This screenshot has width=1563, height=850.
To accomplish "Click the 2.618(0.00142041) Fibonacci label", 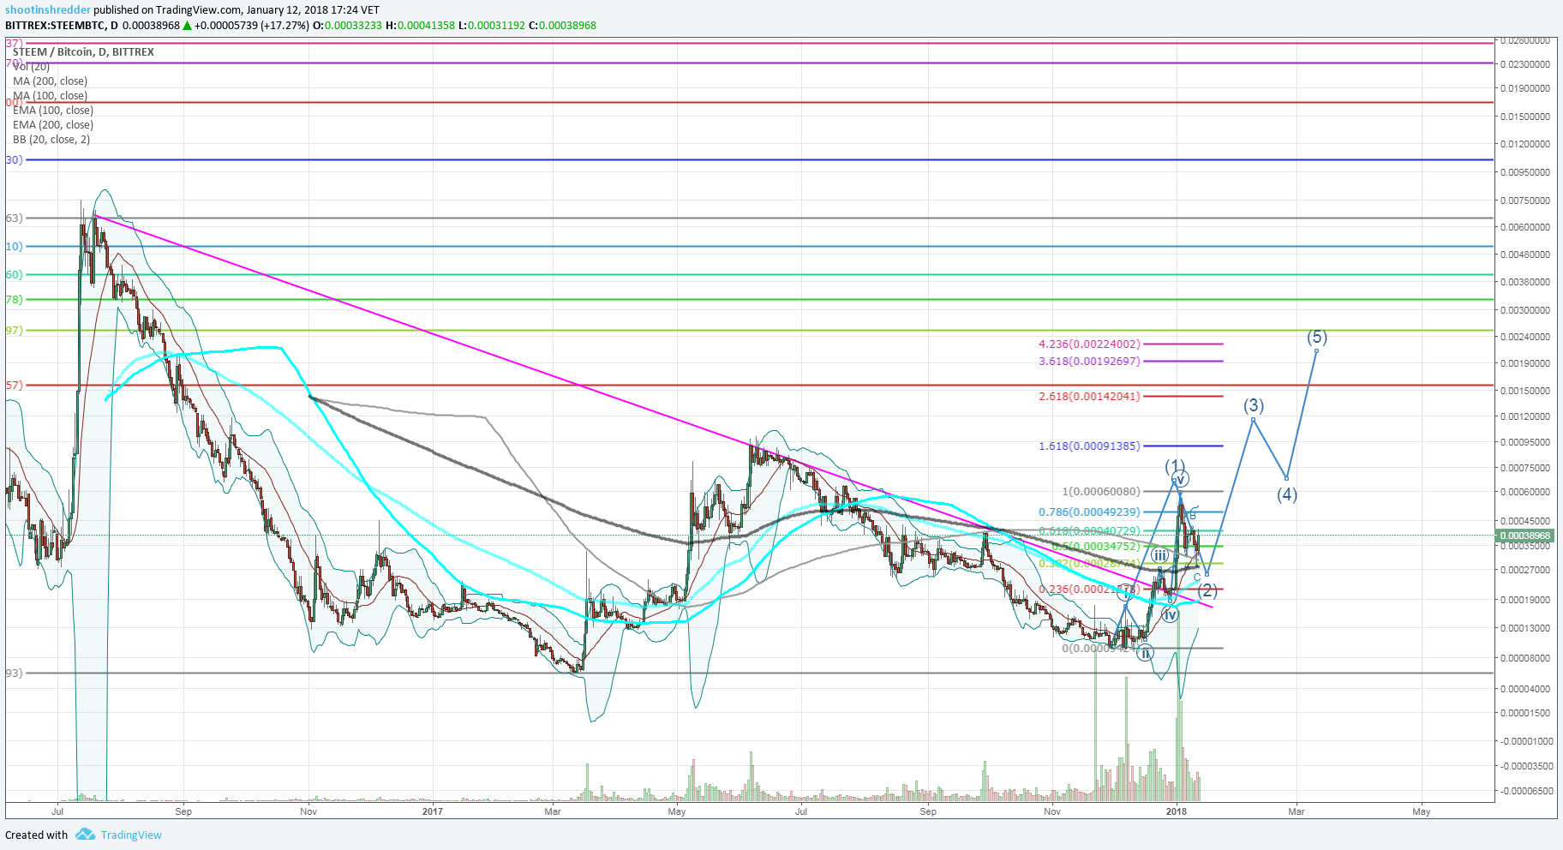I will pos(1089,397).
